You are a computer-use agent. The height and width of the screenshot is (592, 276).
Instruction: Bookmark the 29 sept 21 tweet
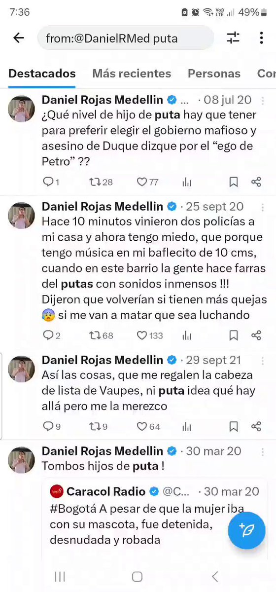pos(234,426)
